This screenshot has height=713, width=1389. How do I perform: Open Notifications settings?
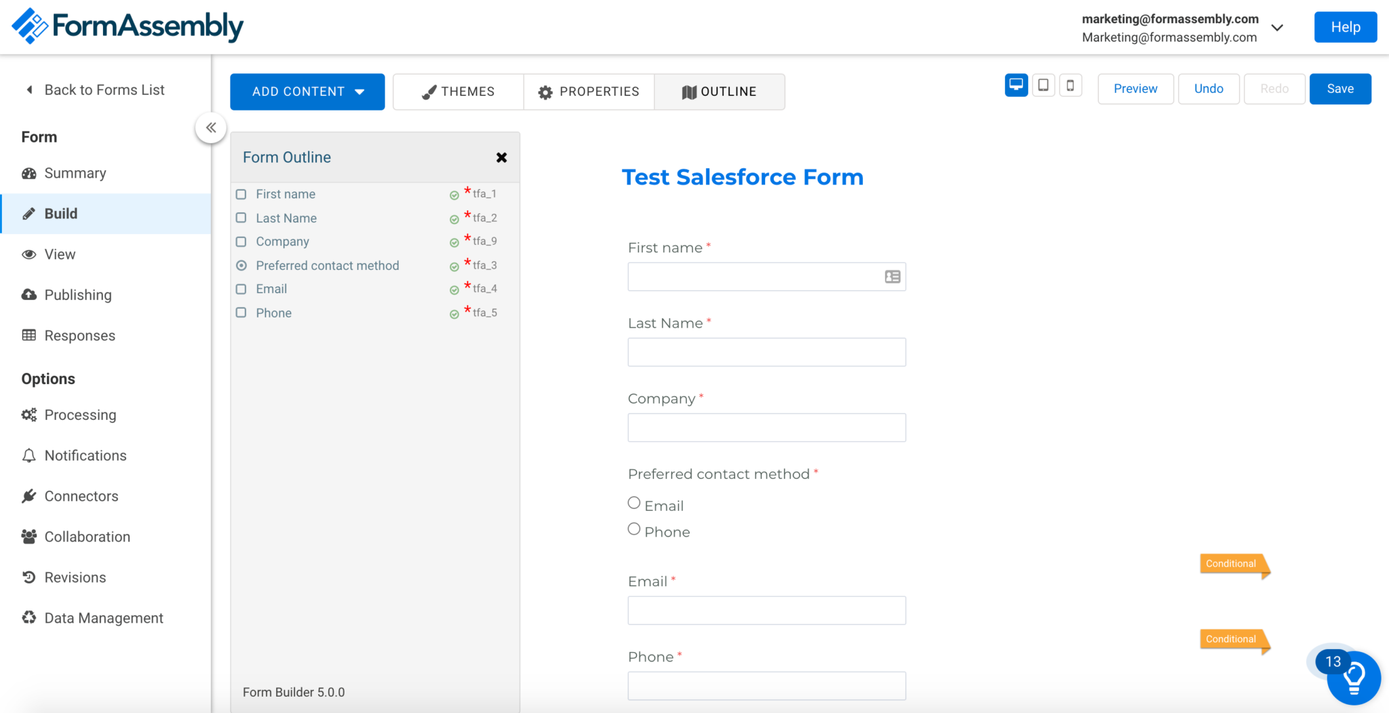tap(85, 455)
